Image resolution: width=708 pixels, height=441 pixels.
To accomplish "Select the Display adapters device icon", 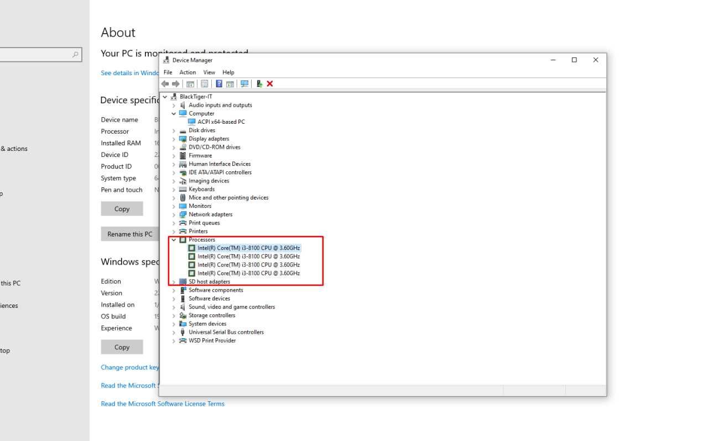I will coord(183,139).
